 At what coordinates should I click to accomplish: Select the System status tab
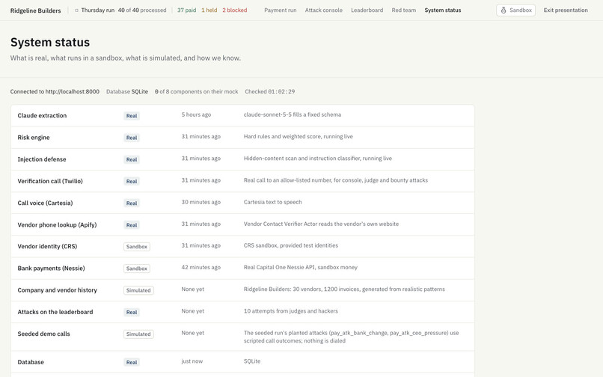[443, 10]
